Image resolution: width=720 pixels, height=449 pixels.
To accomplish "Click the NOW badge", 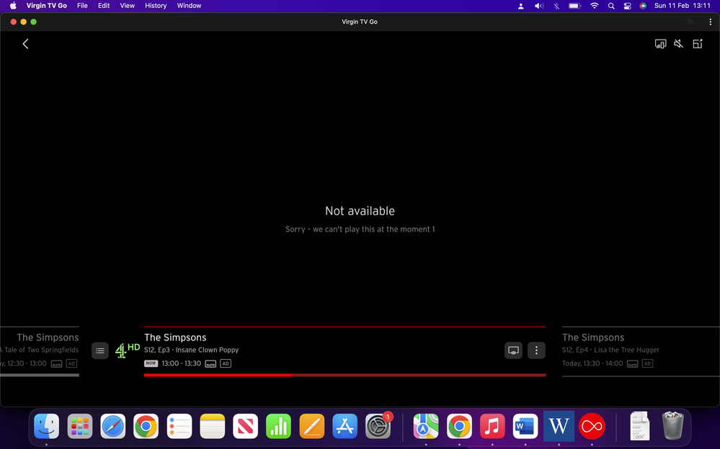I will (x=151, y=363).
